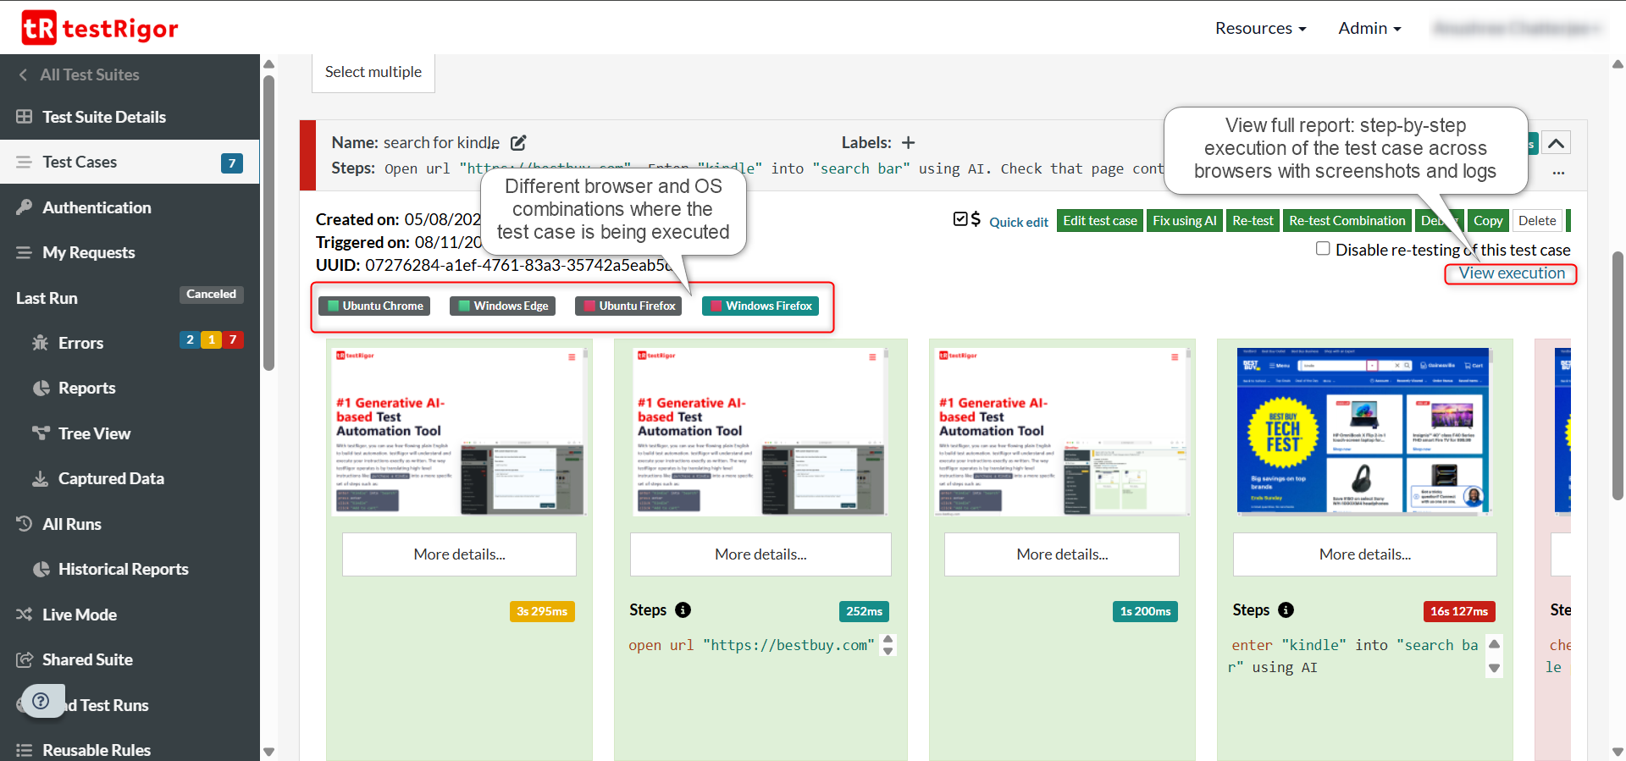Open Test Cases in the sidebar
Image resolution: width=1626 pixels, height=761 pixels.
point(80,162)
